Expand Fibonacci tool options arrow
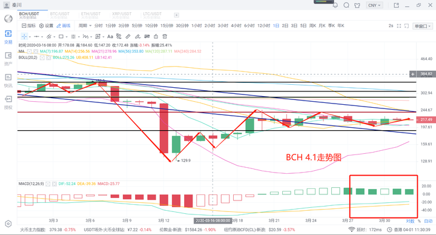The image size is (436, 235). coord(79,37)
